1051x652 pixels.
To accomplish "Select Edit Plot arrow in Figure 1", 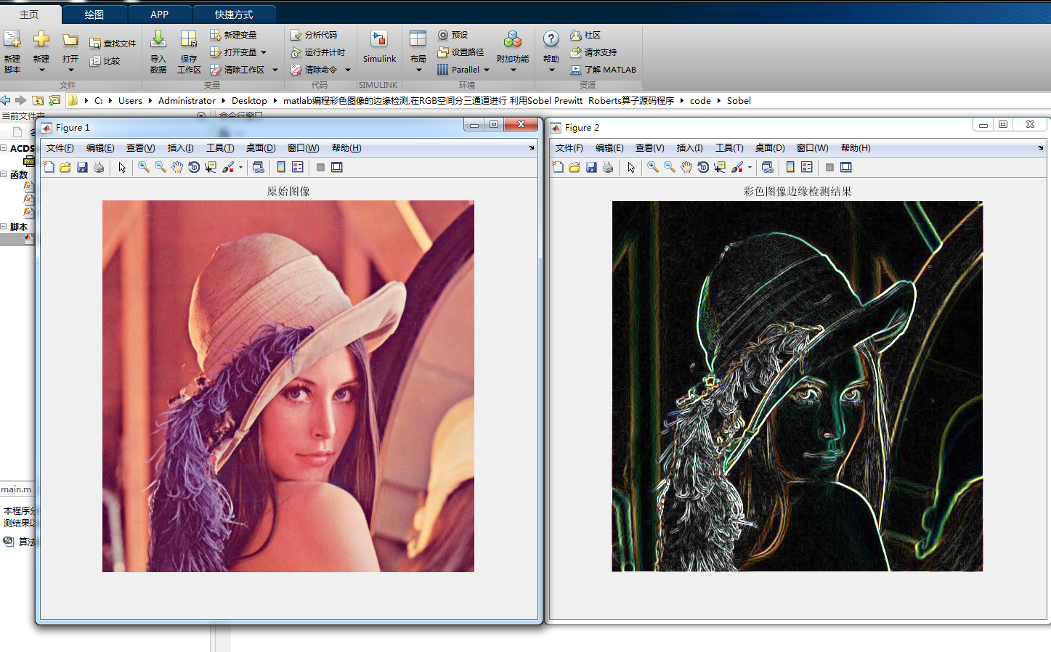I will (122, 167).
